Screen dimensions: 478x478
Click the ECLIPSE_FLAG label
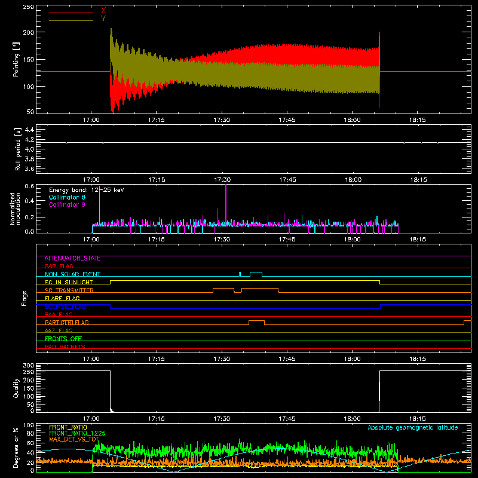tap(65, 307)
